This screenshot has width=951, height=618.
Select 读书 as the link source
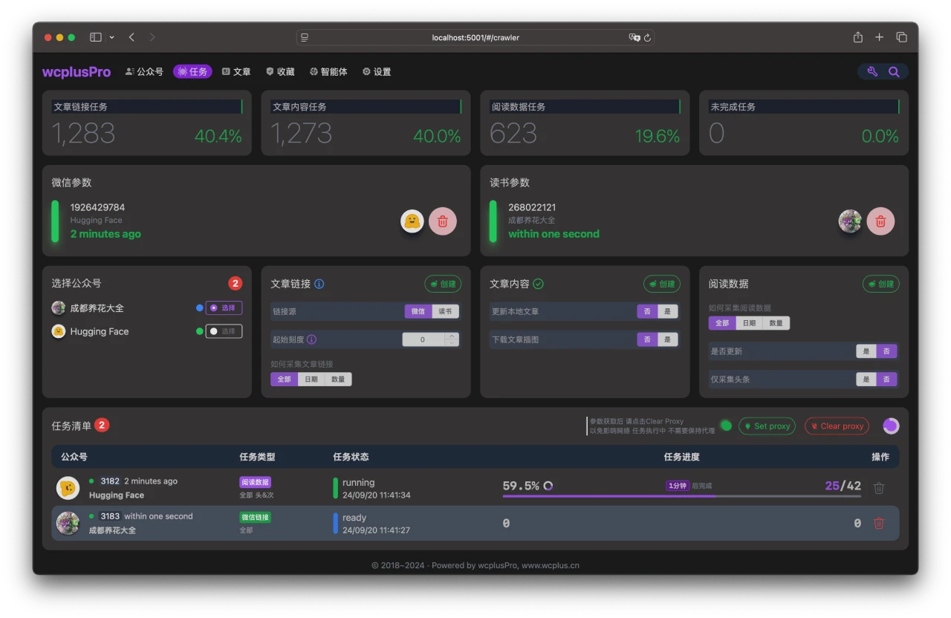tap(445, 311)
